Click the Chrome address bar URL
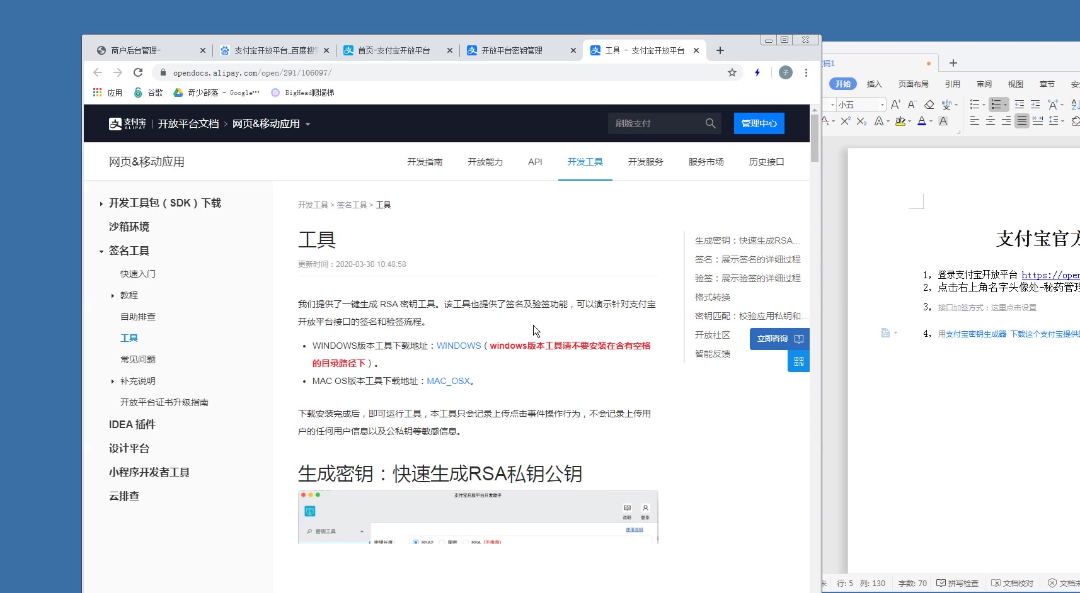 [253, 72]
